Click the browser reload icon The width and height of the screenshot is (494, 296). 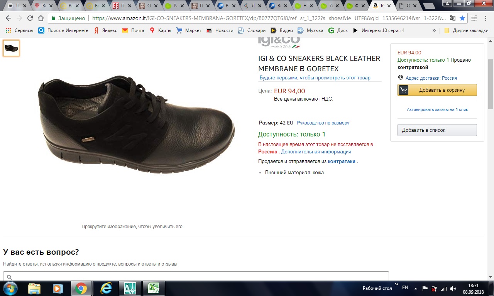coord(30,18)
